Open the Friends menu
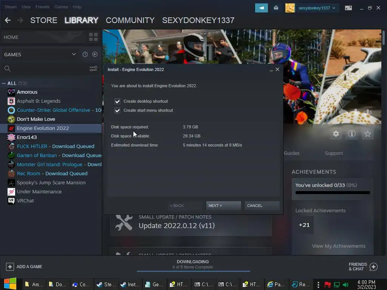This screenshot has width=387, height=290. [42, 7]
